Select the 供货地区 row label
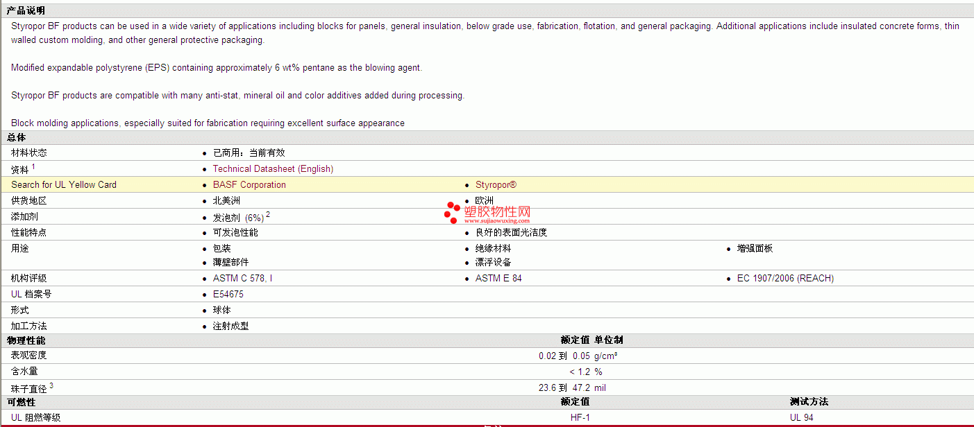The image size is (974, 427). [29, 200]
